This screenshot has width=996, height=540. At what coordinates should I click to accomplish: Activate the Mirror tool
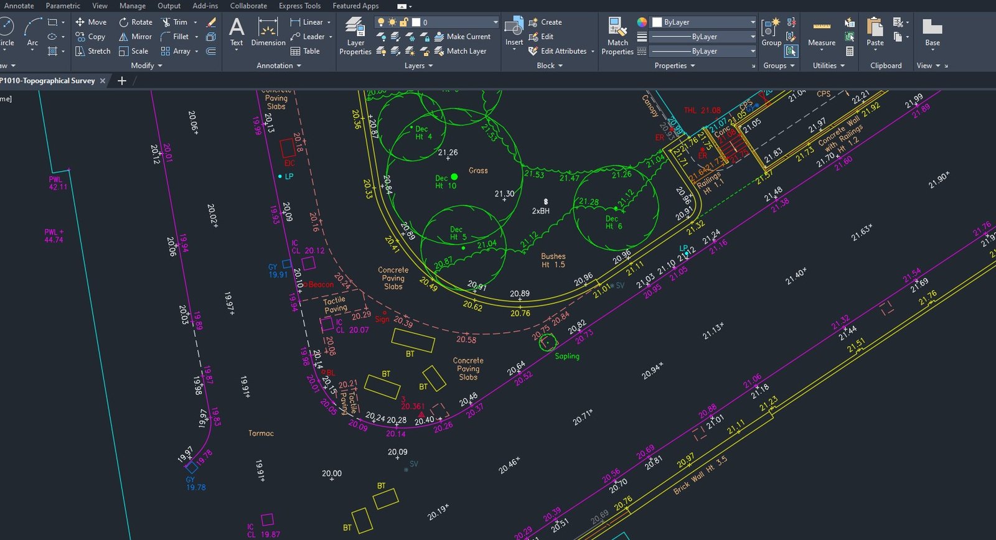(135, 37)
